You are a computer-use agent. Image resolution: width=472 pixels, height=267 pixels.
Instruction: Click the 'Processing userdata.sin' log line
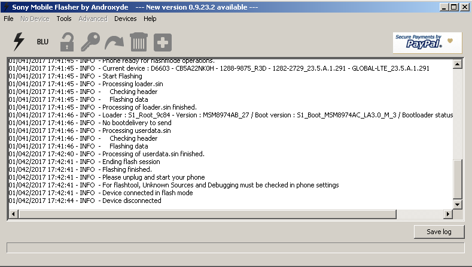tap(90, 131)
